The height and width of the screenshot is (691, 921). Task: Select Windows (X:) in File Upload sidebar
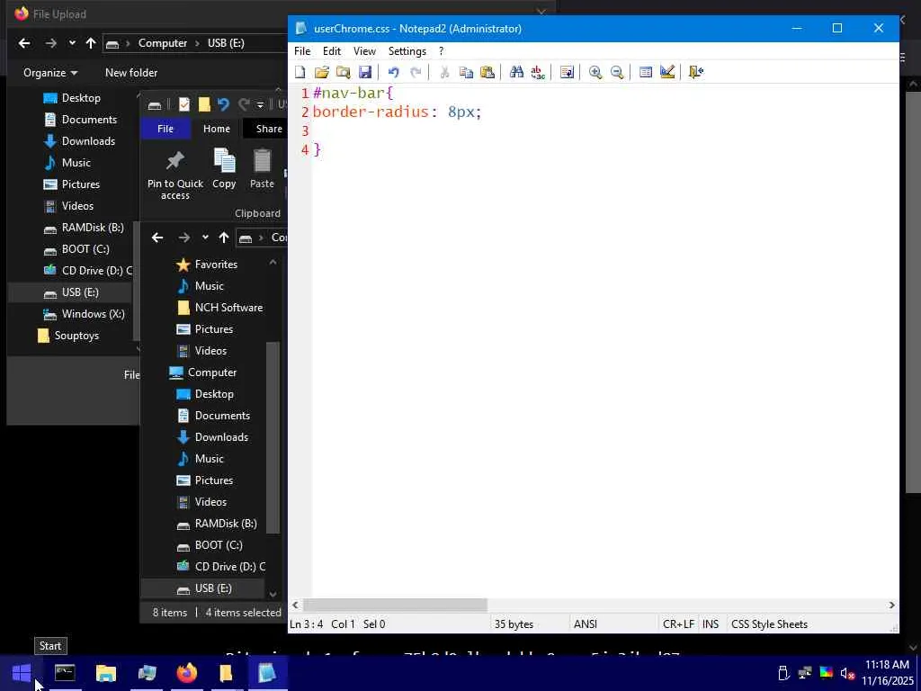tap(84, 314)
